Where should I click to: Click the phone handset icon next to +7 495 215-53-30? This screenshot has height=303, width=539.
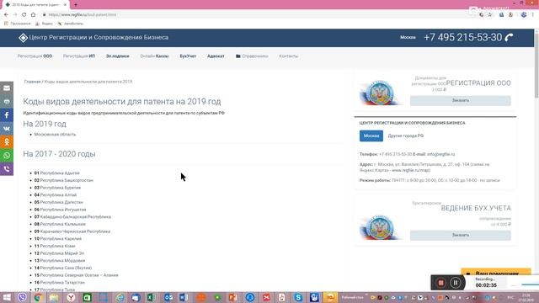(x=509, y=37)
